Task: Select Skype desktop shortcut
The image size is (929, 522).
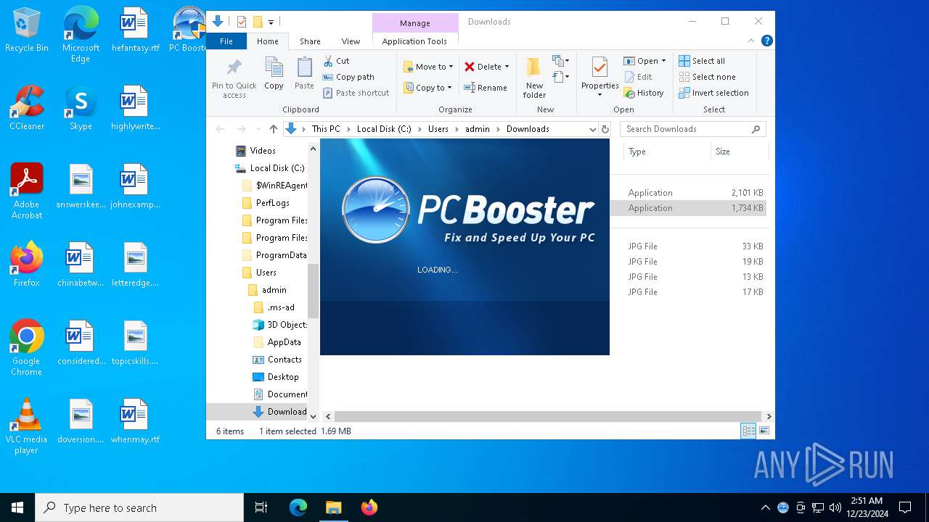Action: [81, 108]
